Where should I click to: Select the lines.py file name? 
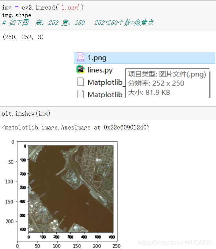pos(100,70)
